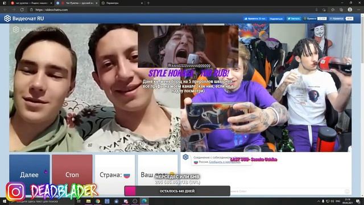364x205 pixels.
Task: Click the microphone icon in address bar
Action: click(x=316, y=10)
